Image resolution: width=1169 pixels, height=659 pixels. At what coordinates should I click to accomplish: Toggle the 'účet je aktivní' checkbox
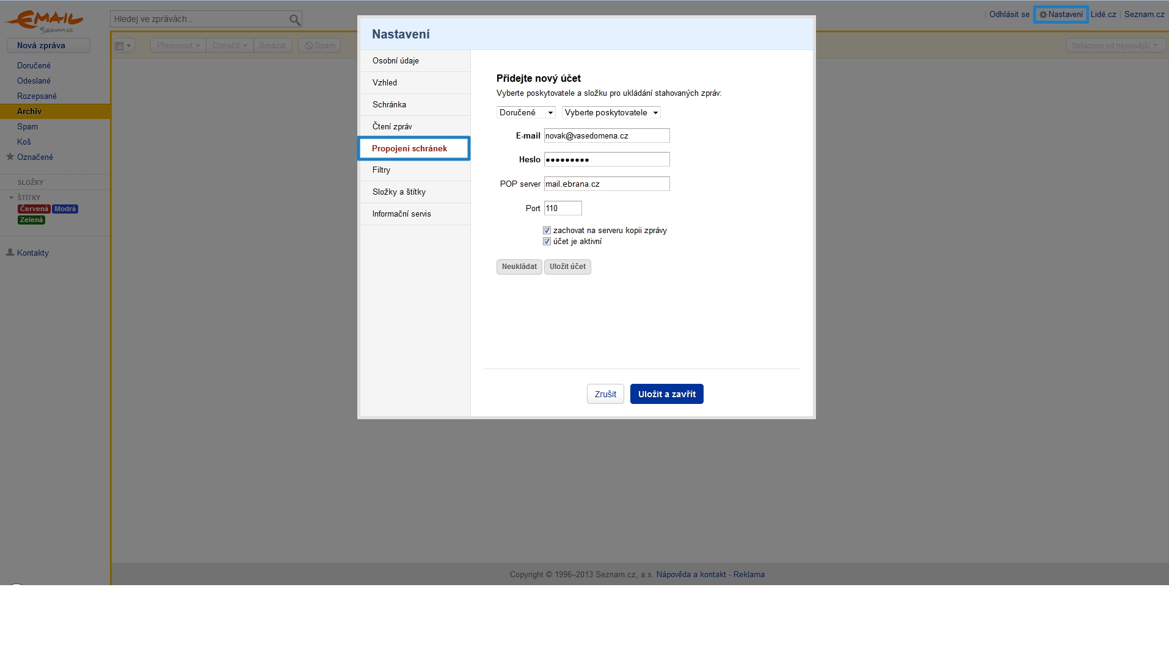[547, 242]
